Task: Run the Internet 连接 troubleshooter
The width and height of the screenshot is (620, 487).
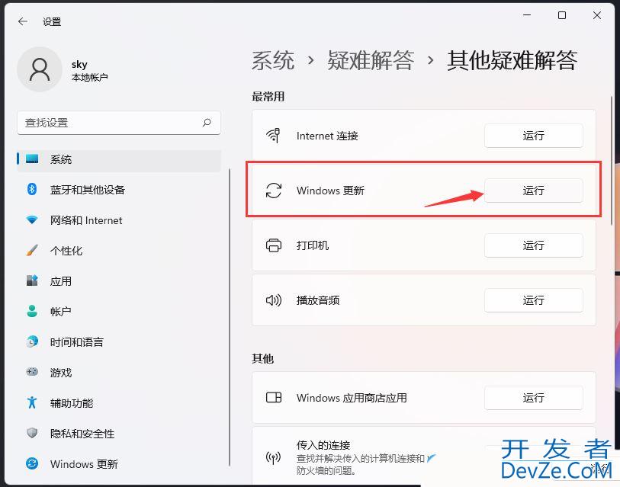Action: 533,136
